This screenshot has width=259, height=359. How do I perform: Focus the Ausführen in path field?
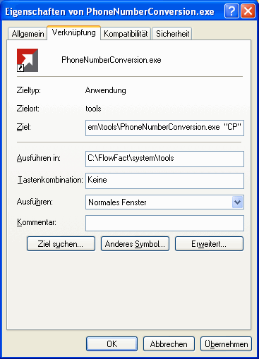click(x=164, y=159)
